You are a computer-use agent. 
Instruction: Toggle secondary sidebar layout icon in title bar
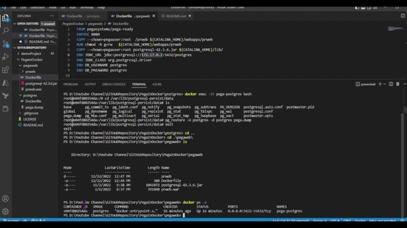pyautogui.click(x=369, y=8)
